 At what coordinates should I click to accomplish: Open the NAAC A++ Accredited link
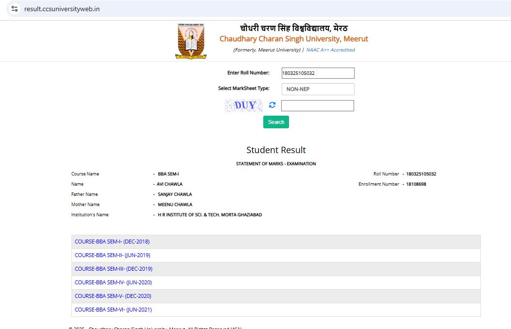coord(330,50)
